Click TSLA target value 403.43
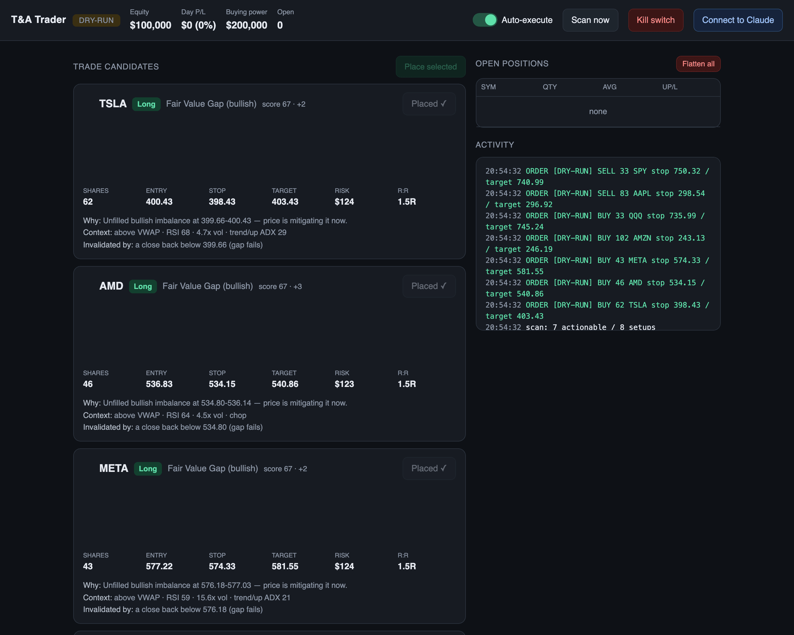 (x=285, y=202)
